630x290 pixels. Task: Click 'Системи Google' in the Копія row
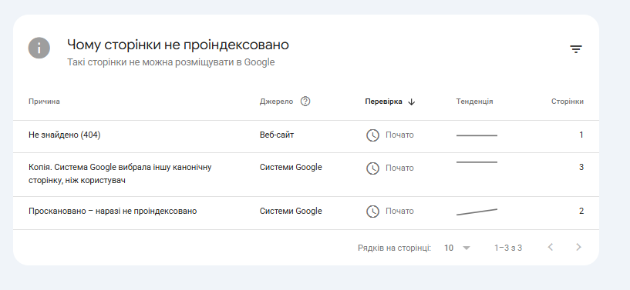[291, 167]
